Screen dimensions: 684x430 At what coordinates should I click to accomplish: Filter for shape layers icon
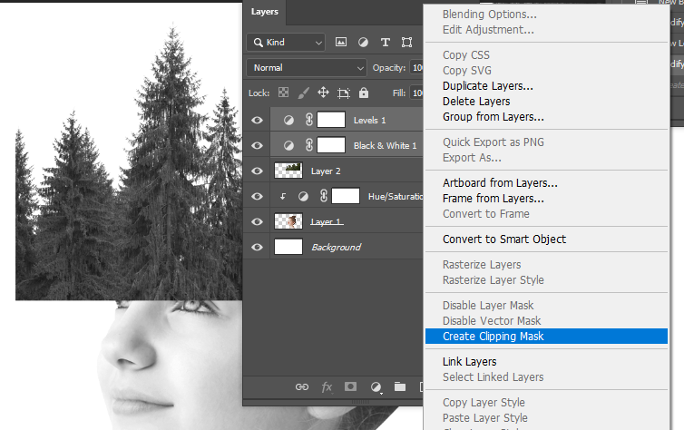point(406,42)
